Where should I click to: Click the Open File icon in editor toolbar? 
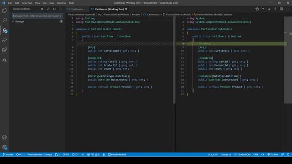coord(257,9)
